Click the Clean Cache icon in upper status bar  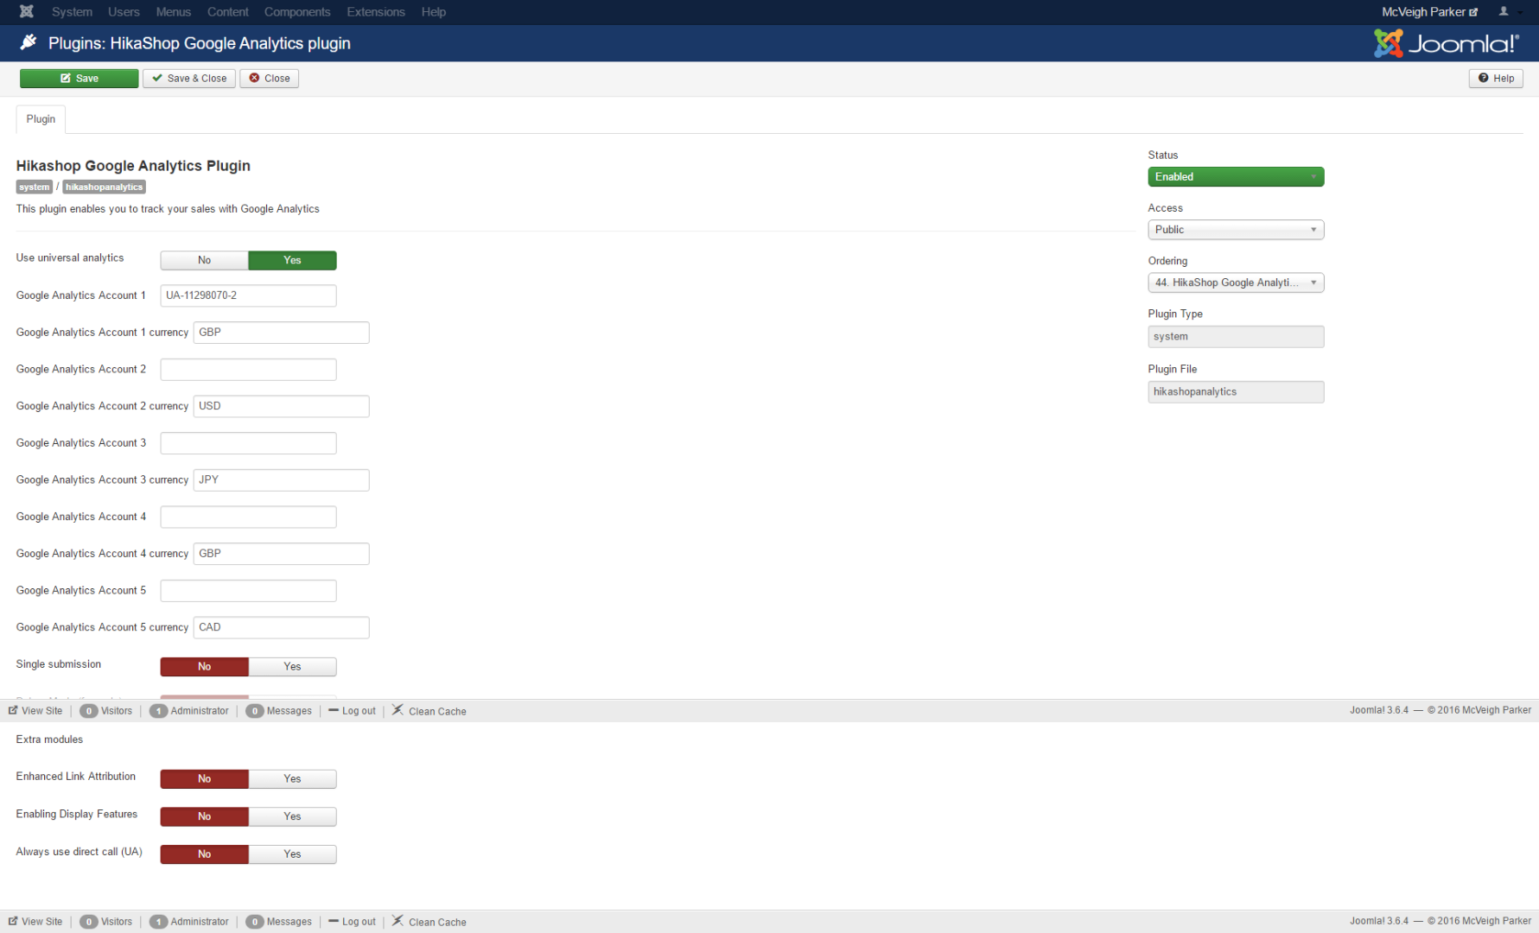point(397,710)
